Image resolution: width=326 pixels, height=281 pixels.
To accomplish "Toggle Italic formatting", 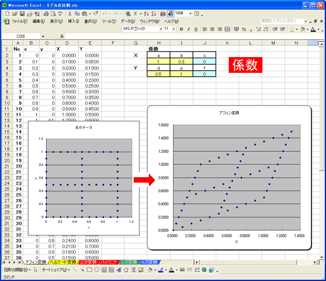I will point(189,29).
